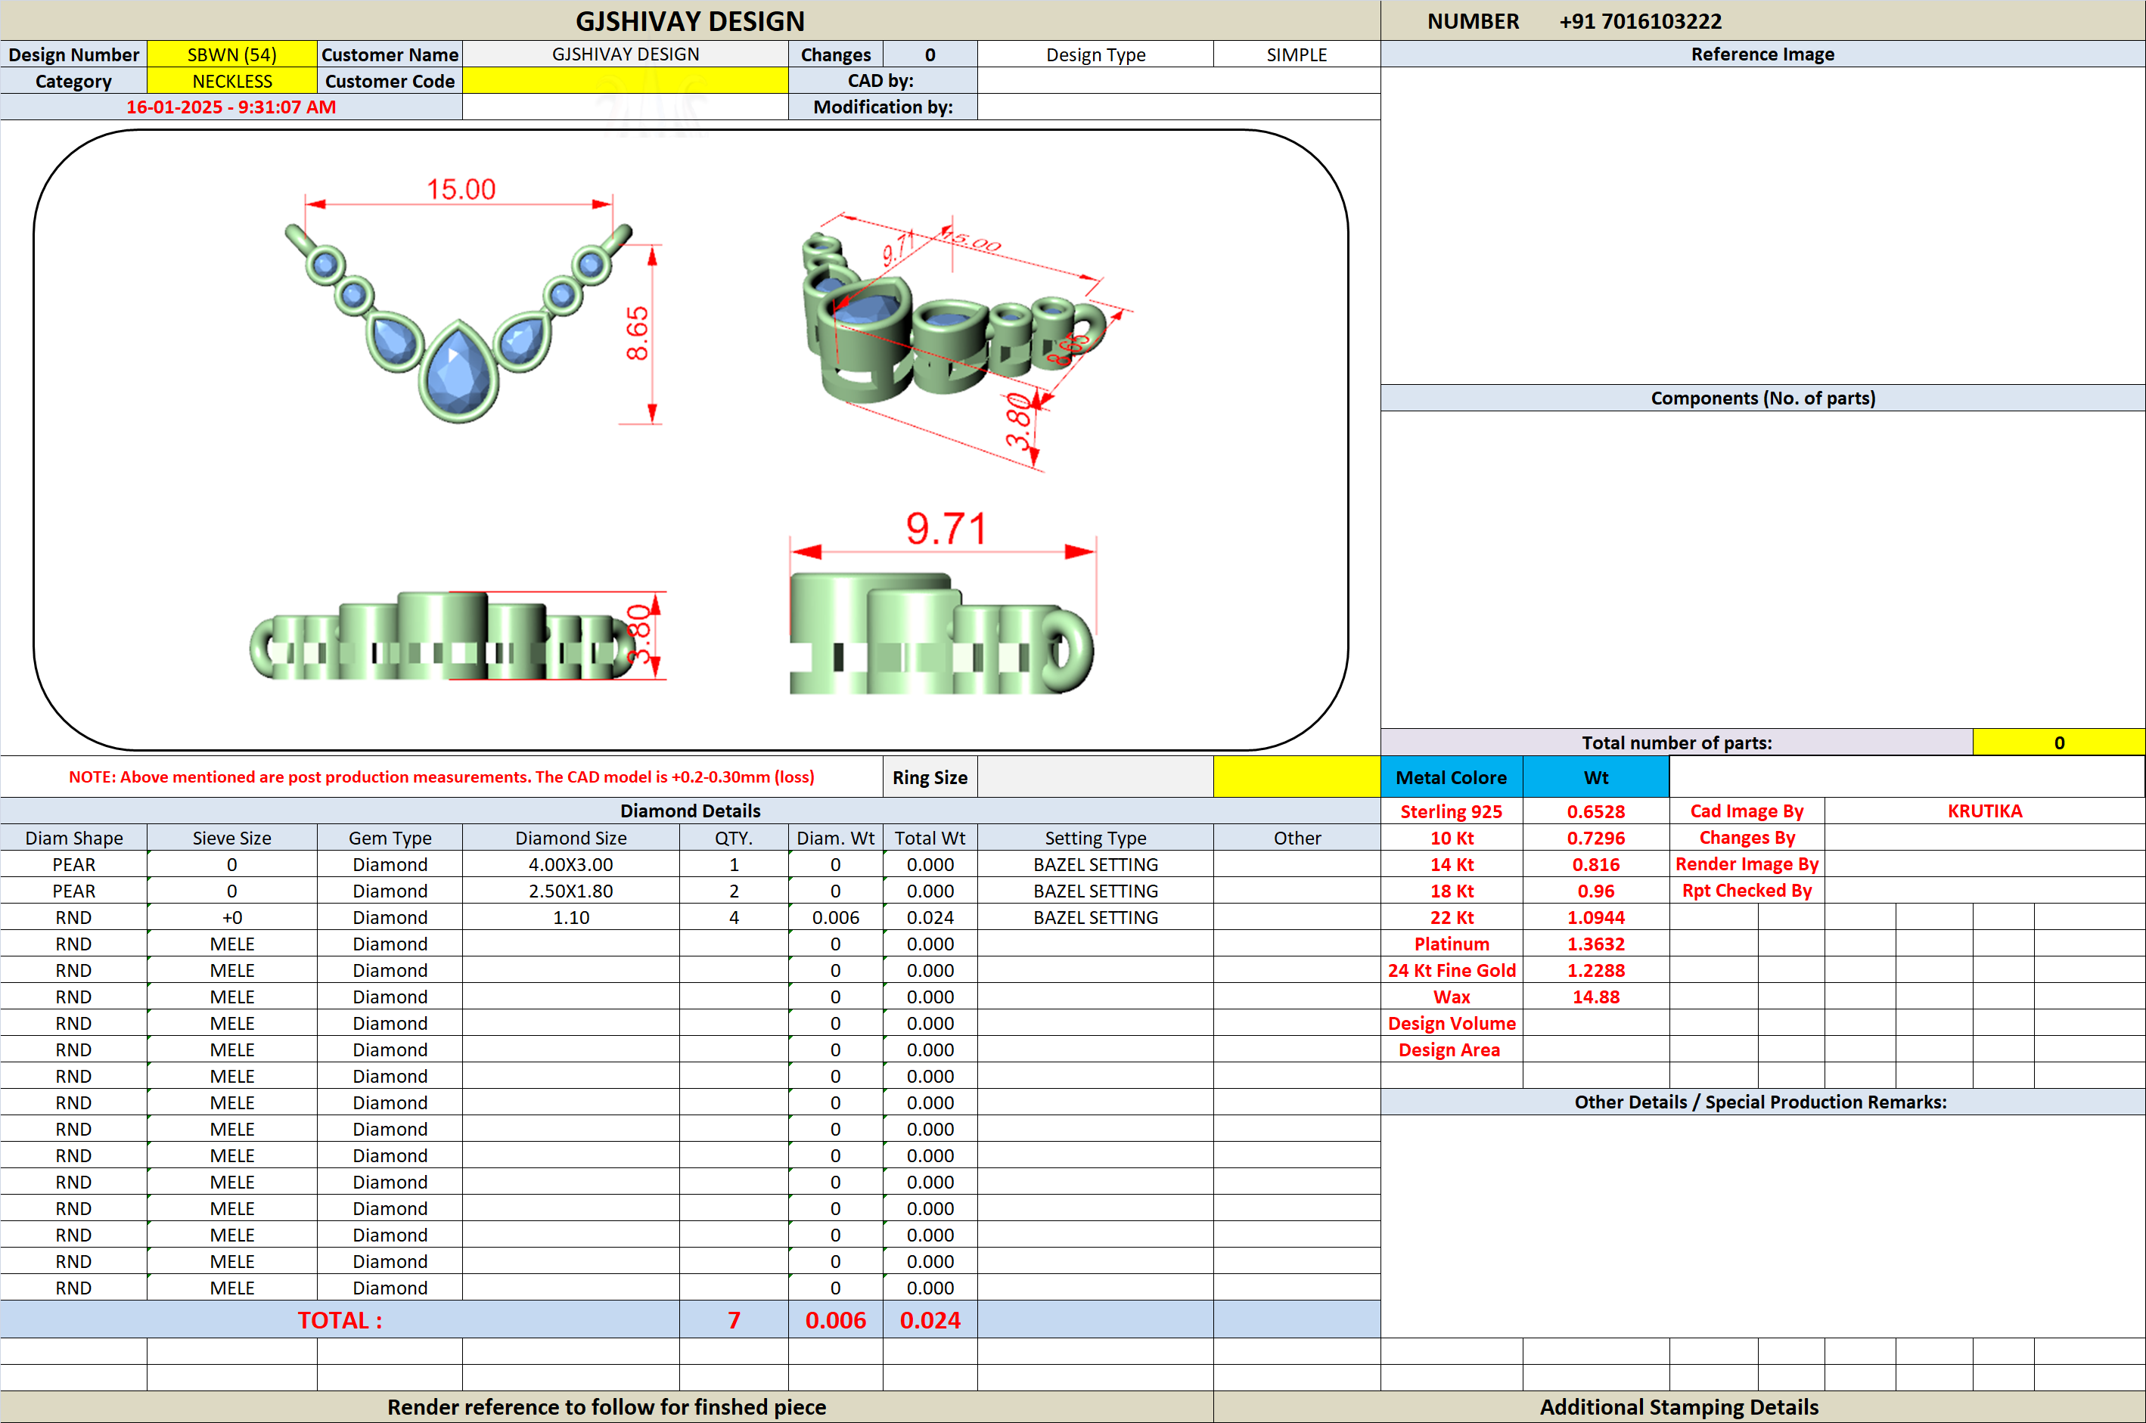Viewport: 2146px width, 1423px height.
Task: Select the Metal Colore header cell
Action: [1451, 778]
